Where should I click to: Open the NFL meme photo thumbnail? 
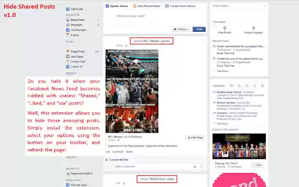tap(132, 91)
